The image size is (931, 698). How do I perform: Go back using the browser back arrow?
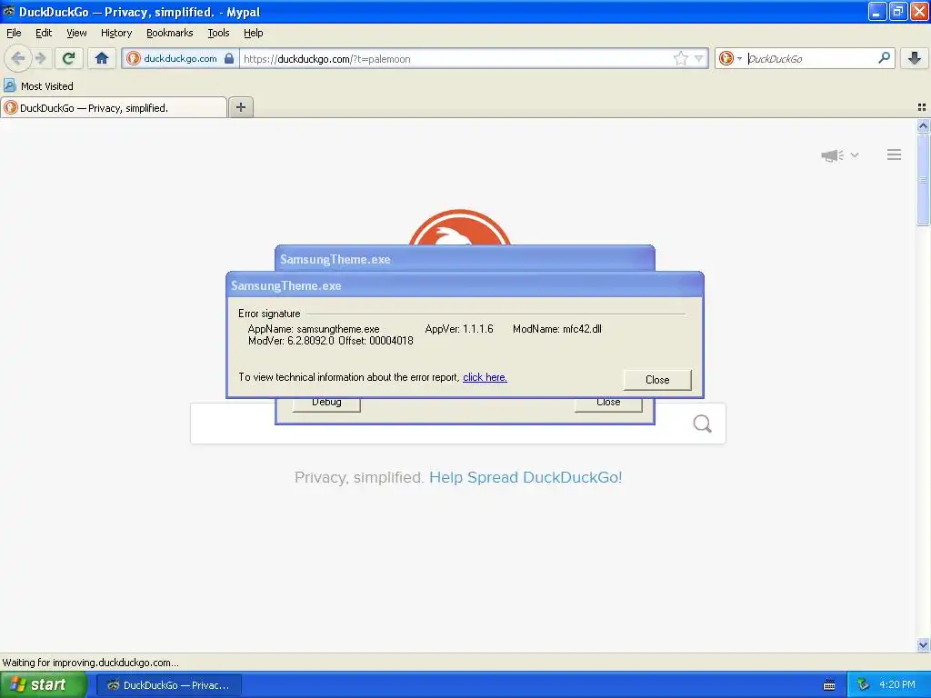coord(18,58)
